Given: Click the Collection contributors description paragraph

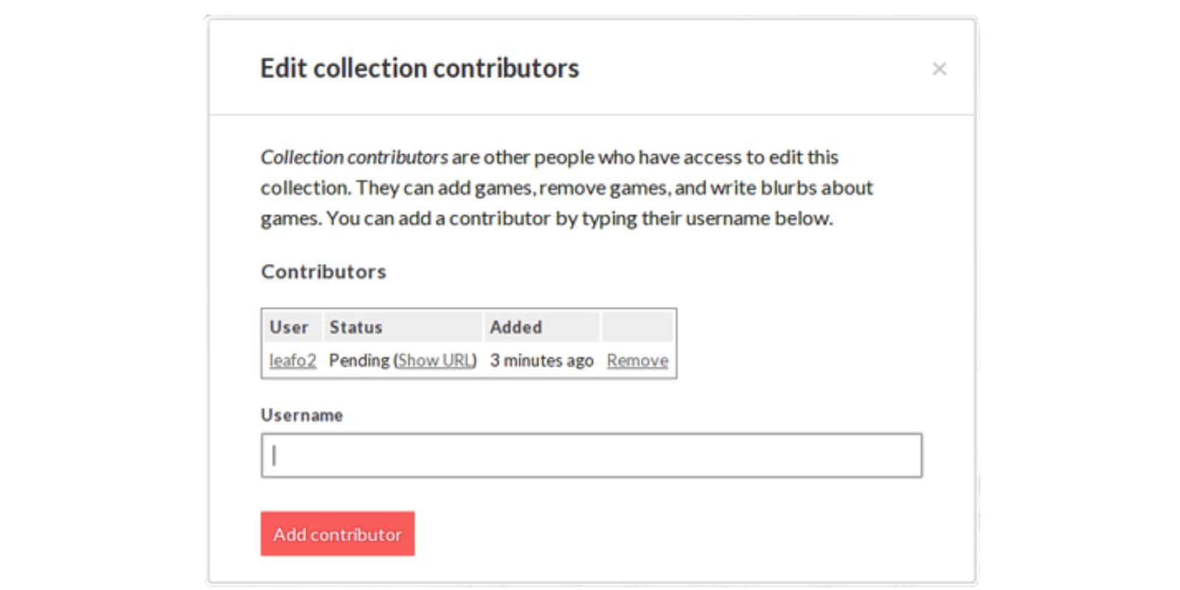Looking at the screenshot, I should [x=566, y=187].
